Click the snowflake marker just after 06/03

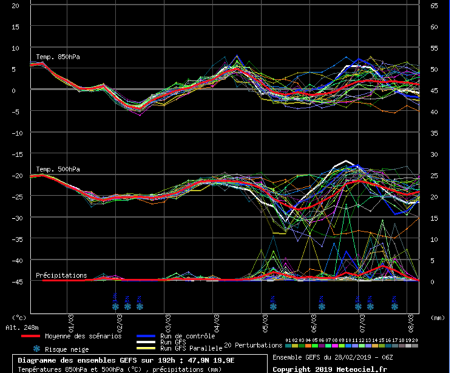click(x=321, y=306)
